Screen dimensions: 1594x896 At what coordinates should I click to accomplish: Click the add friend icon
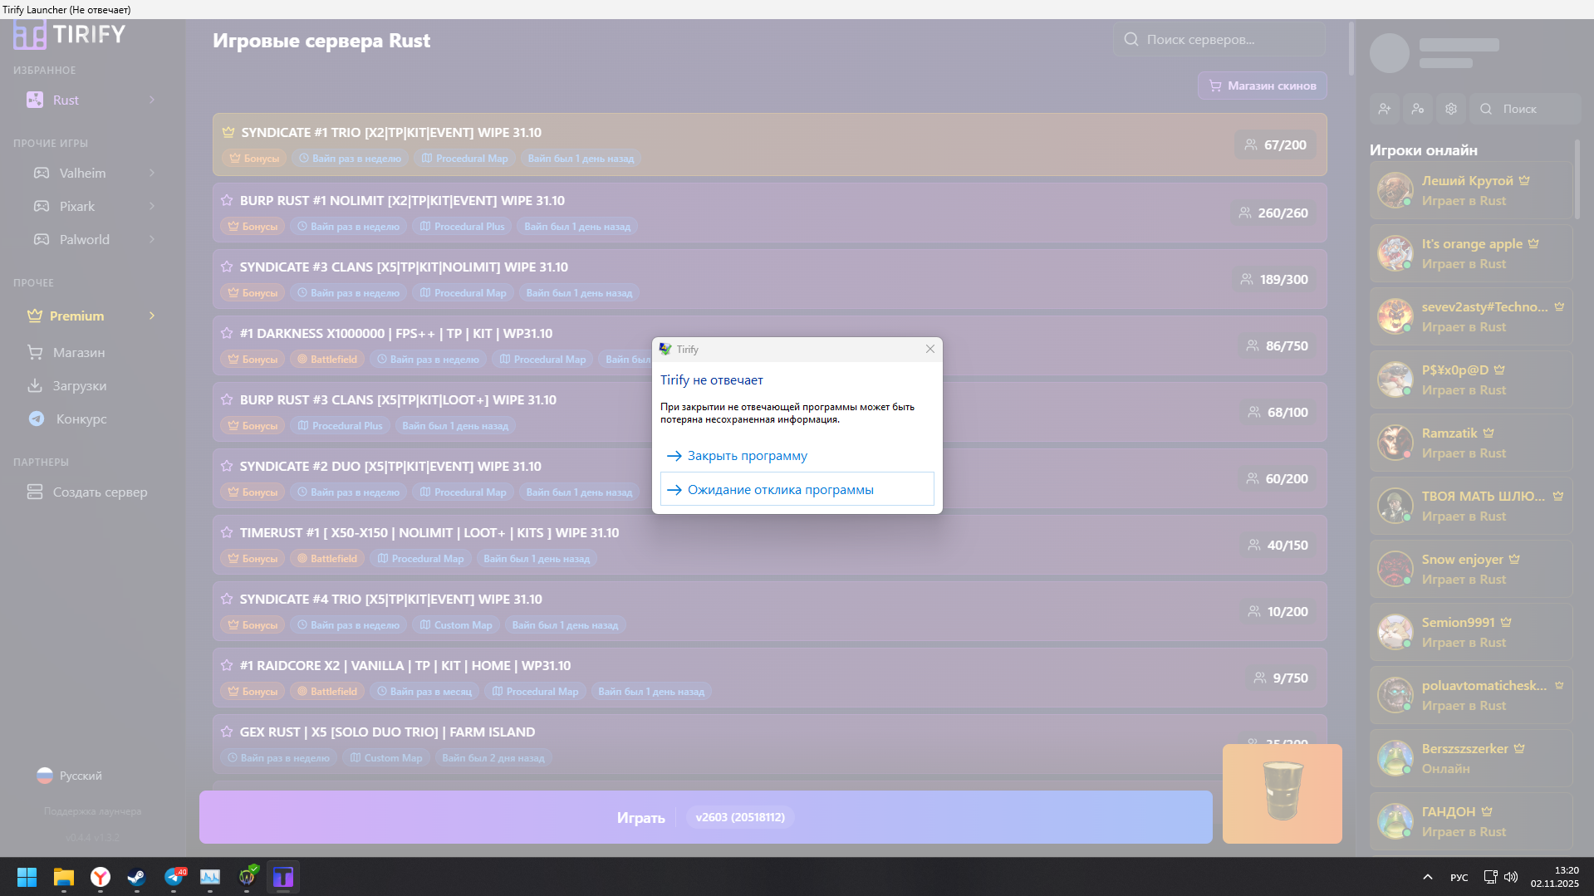(x=1384, y=109)
